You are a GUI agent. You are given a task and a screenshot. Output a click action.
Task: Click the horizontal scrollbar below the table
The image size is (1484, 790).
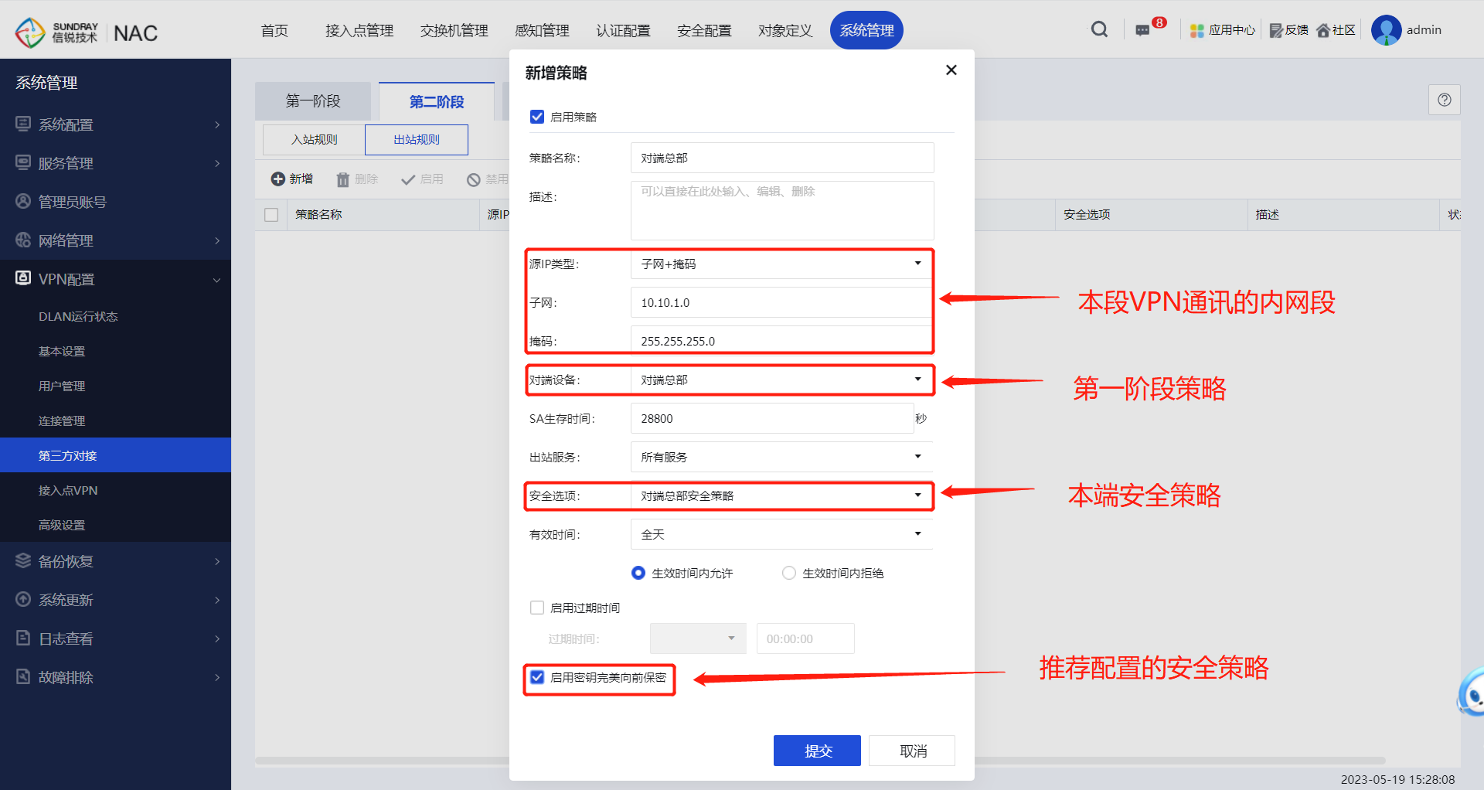tap(820, 761)
